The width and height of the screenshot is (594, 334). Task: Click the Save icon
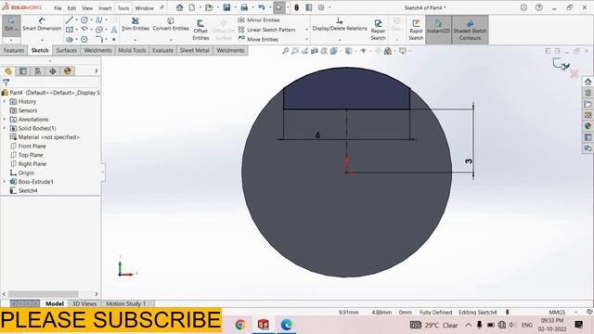226,7
